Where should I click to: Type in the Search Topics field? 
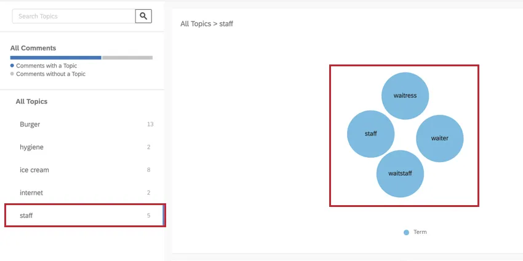coord(74,16)
